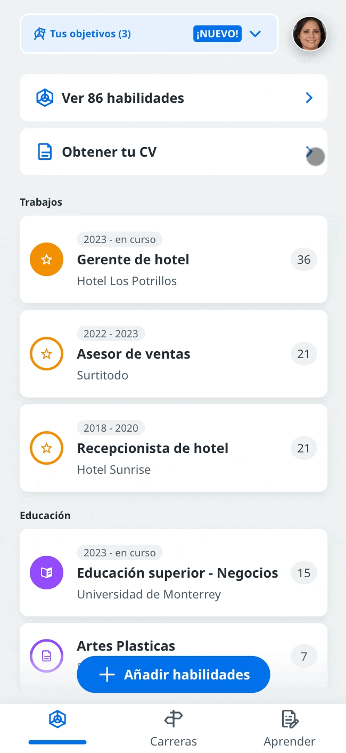
Task: Tap the Añadir habilidades button
Action: coord(174,675)
